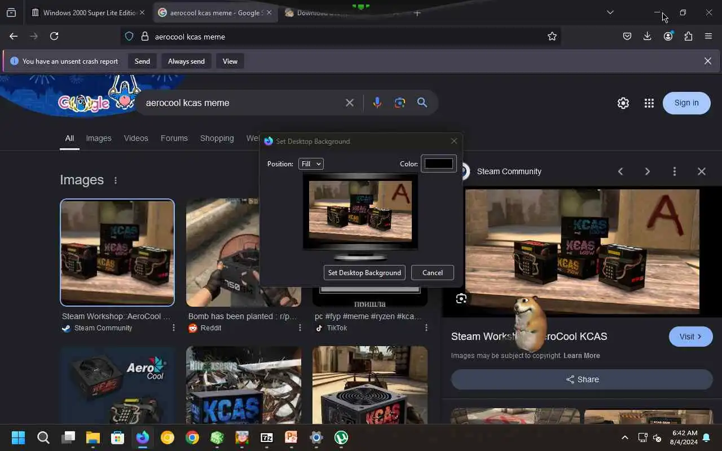722x451 pixels.
Task: Bookmark this page with the star icon
Action: point(552,36)
